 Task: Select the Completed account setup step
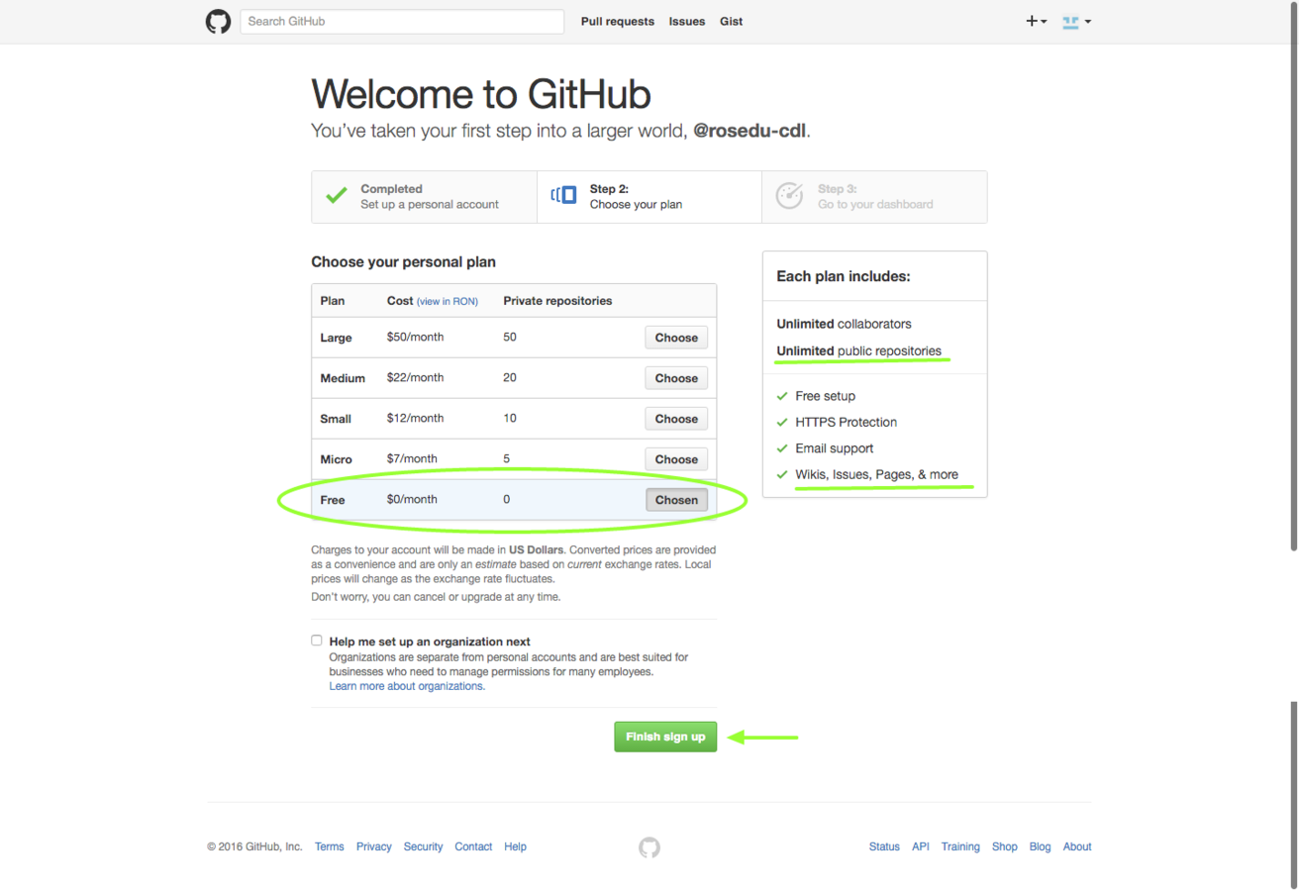[424, 197]
